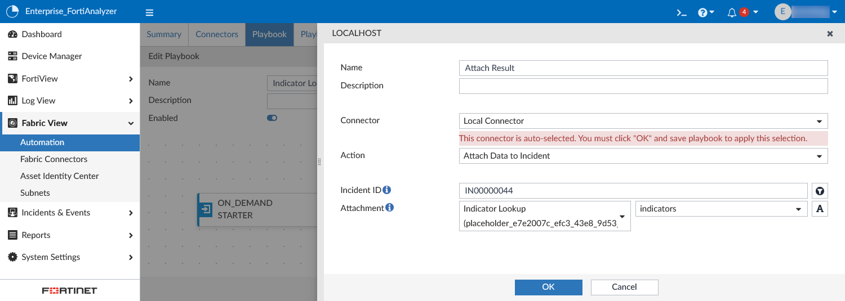Click the Incident ID filter icon
845x301 pixels.
coord(820,191)
